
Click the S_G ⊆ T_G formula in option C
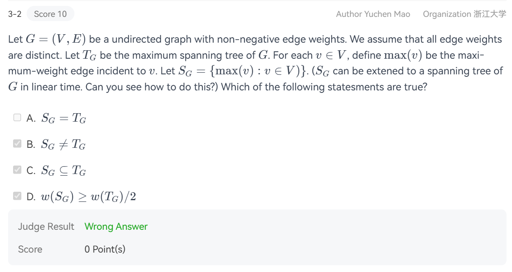[x=63, y=170]
